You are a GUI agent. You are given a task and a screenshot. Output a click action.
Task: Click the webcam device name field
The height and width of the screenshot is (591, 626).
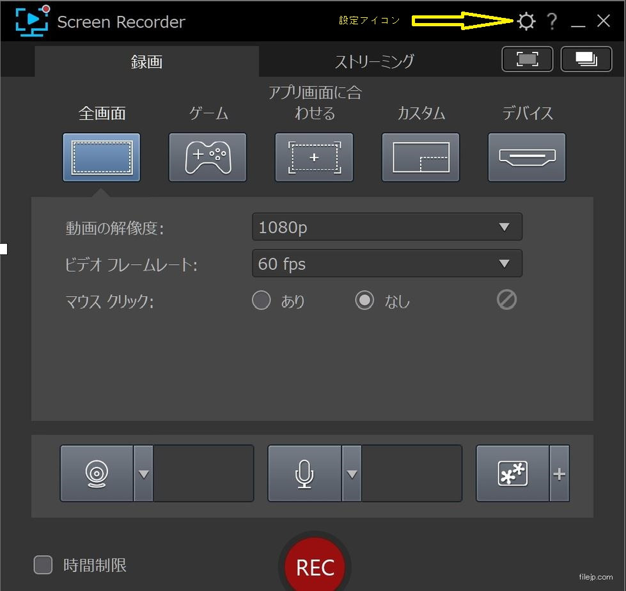(203, 473)
